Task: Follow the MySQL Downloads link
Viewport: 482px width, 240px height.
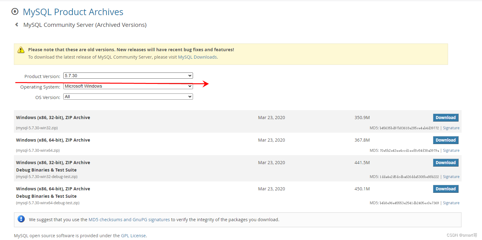Action: coord(197,57)
